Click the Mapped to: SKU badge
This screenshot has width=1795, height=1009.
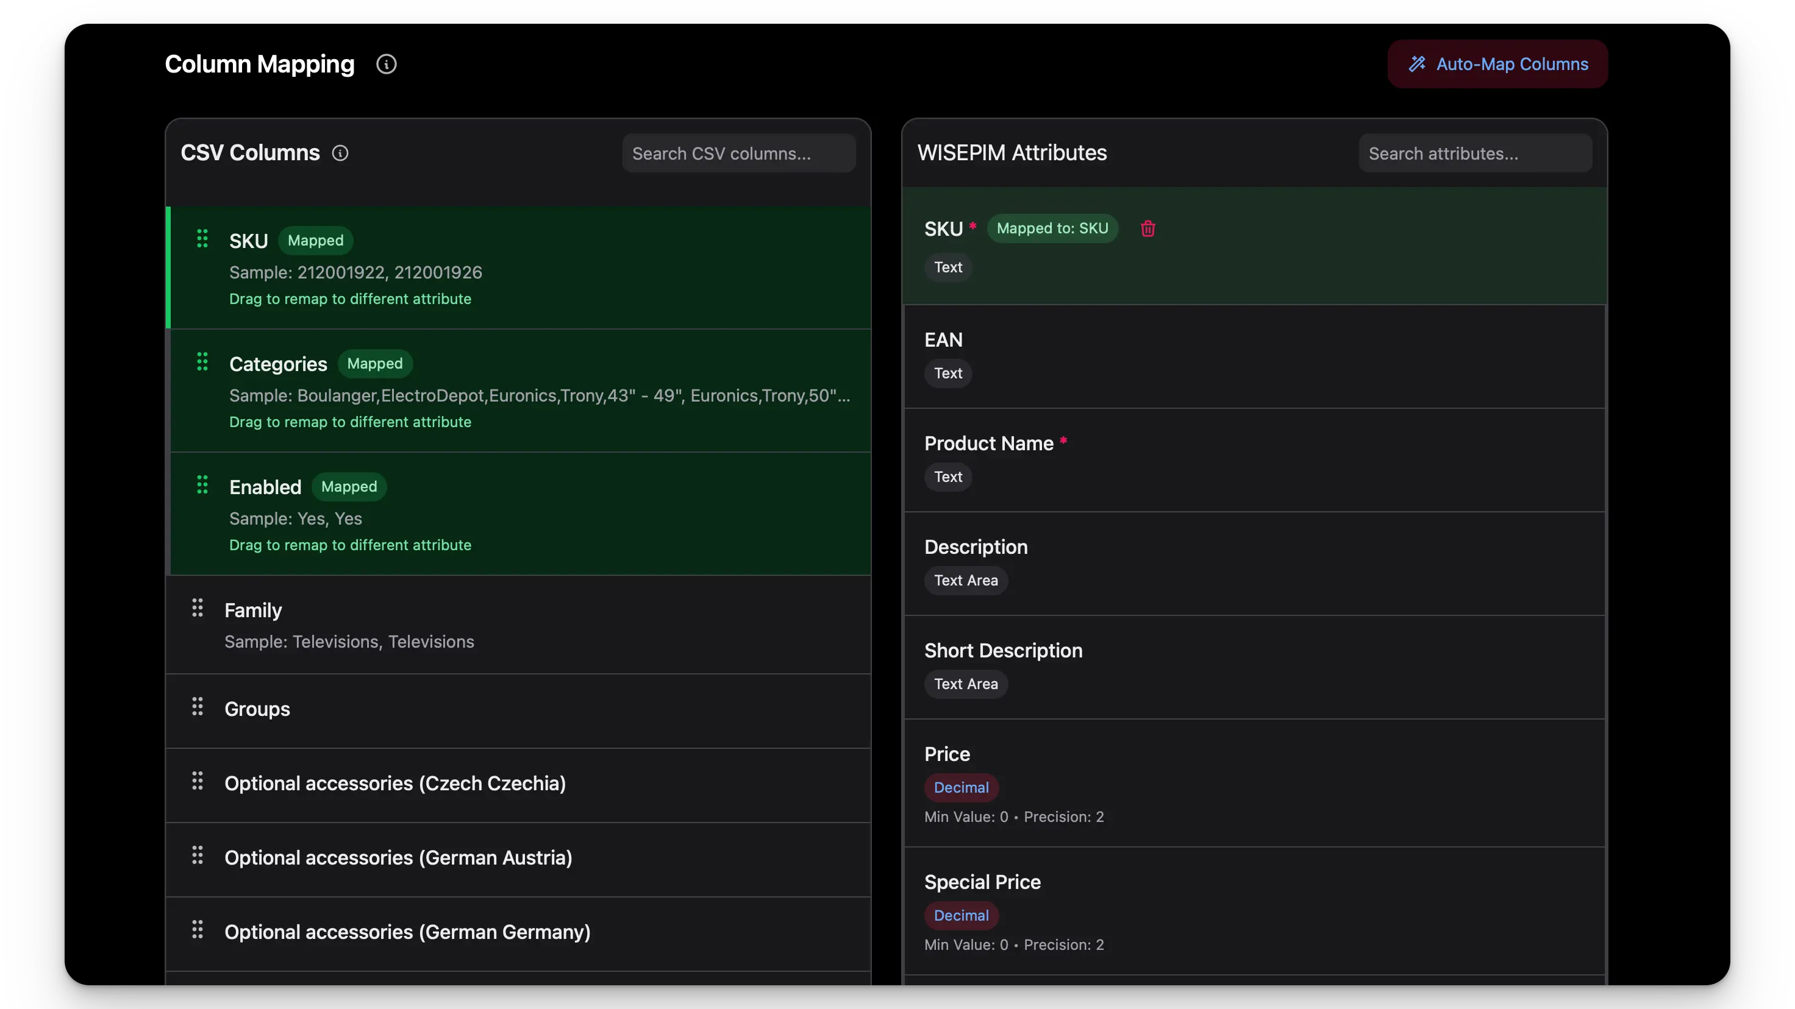tap(1052, 228)
